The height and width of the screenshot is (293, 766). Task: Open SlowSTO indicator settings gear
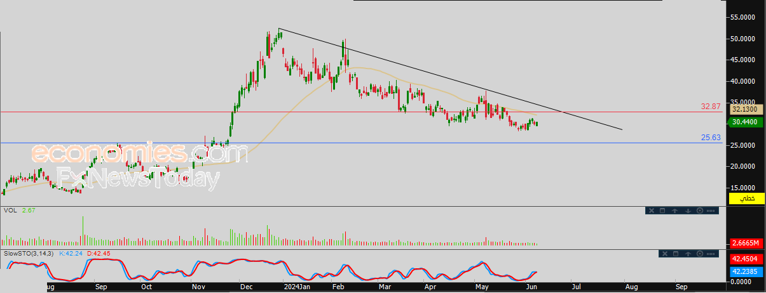point(700,254)
